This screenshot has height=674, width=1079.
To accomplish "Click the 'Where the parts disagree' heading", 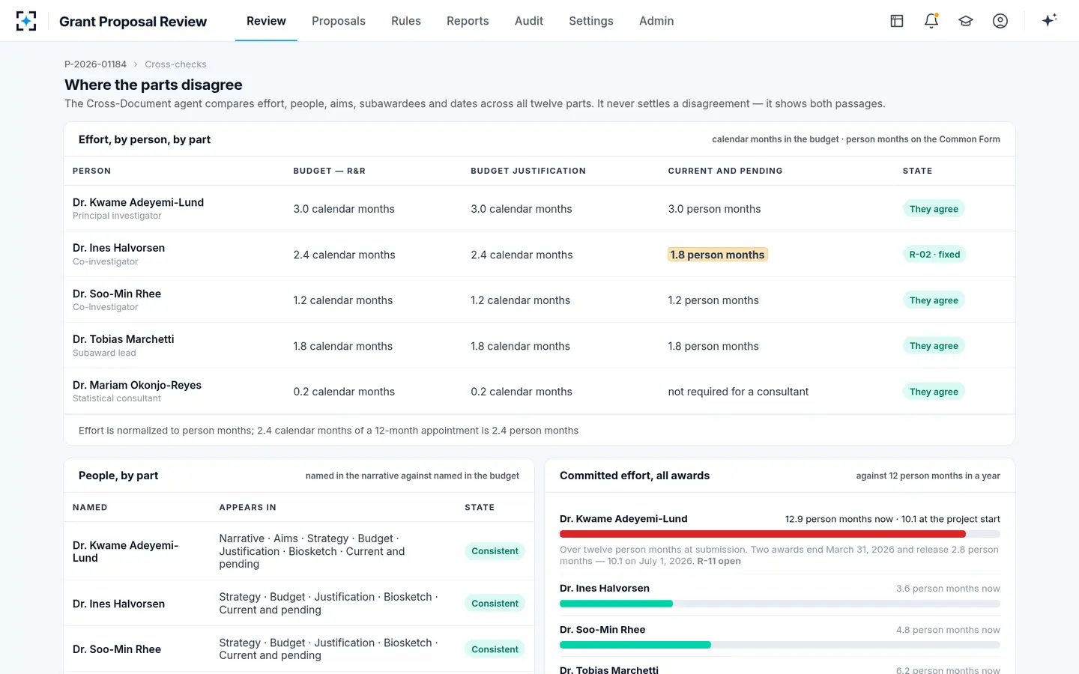I will pos(154,85).
